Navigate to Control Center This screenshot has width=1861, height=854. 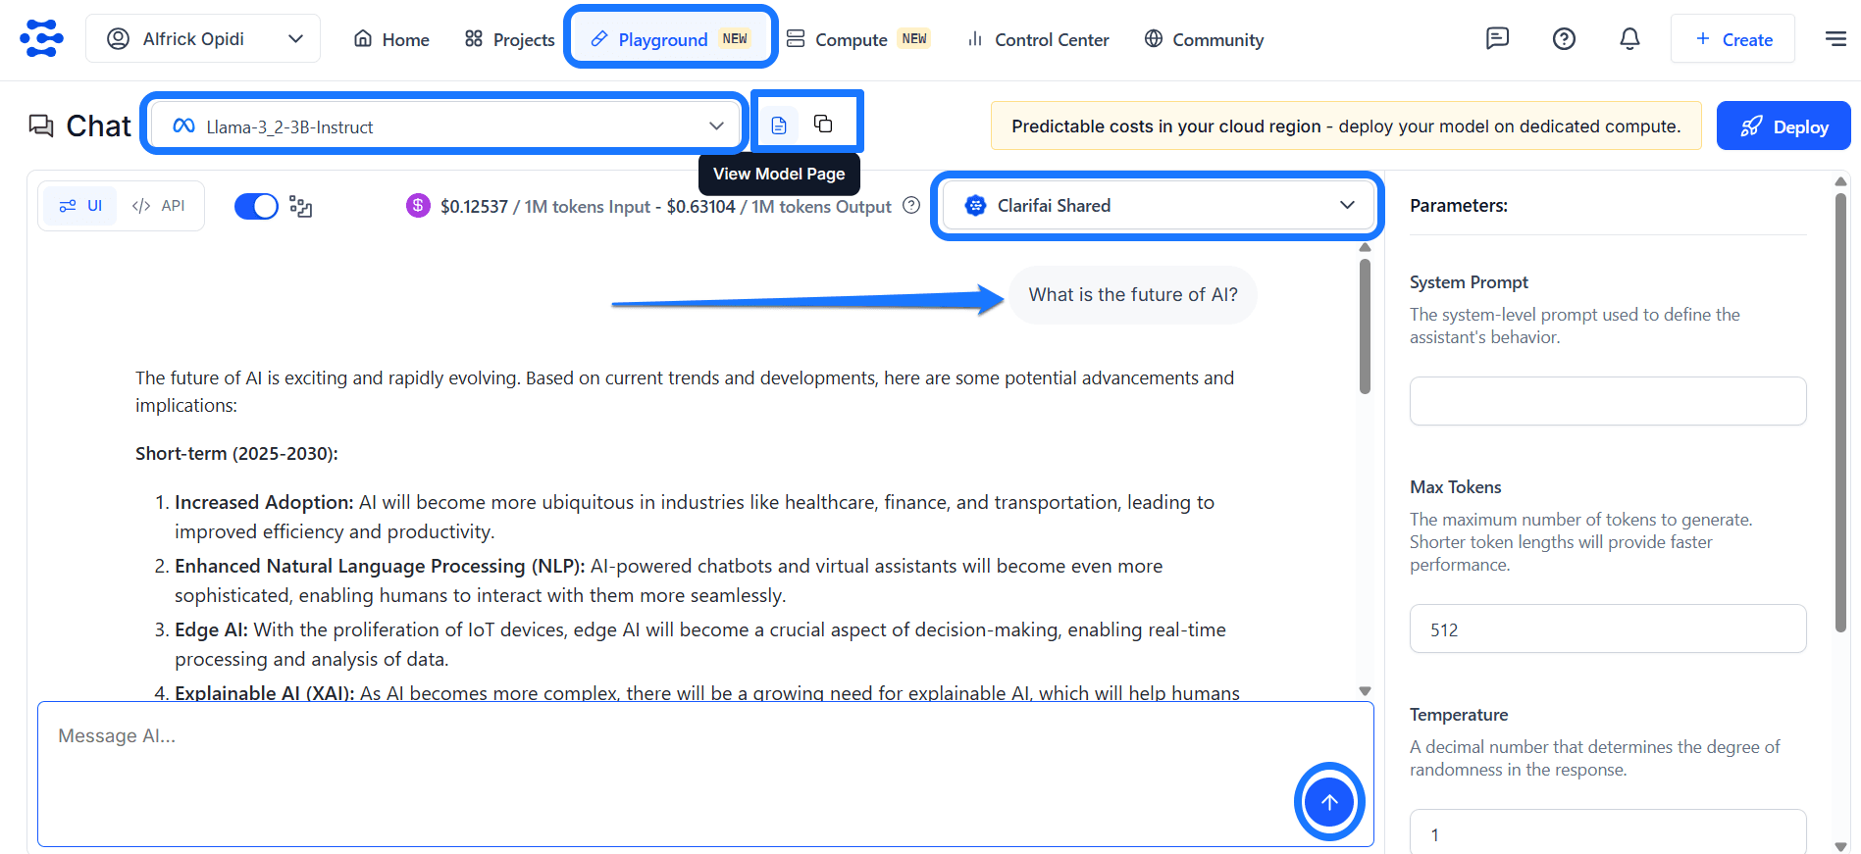[x=1038, y=39]
